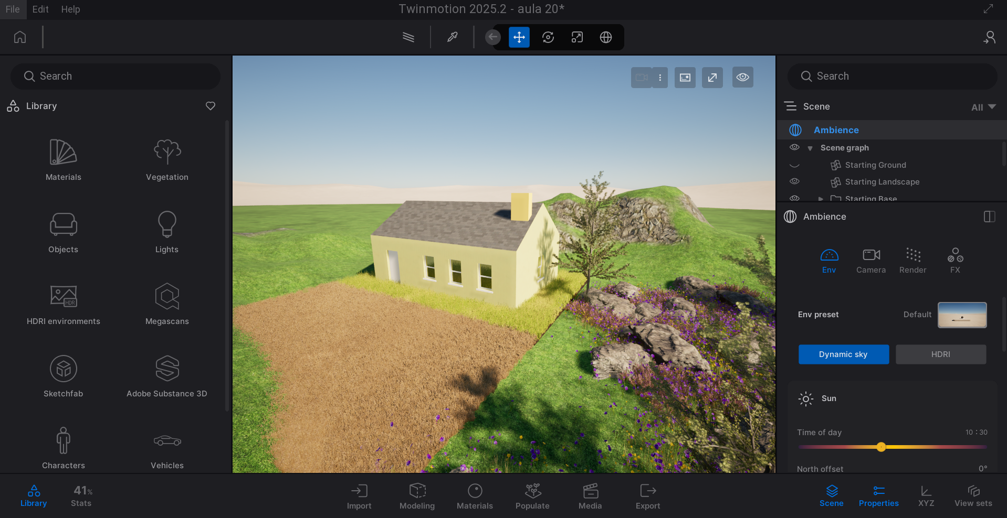The image size is (1007, 518).
Task: Click the Time of day slider handle
Action: click(x=881, y=447)
